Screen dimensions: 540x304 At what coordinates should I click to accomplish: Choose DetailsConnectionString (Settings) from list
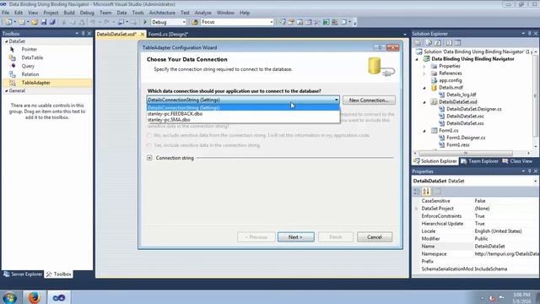[243, 108]
